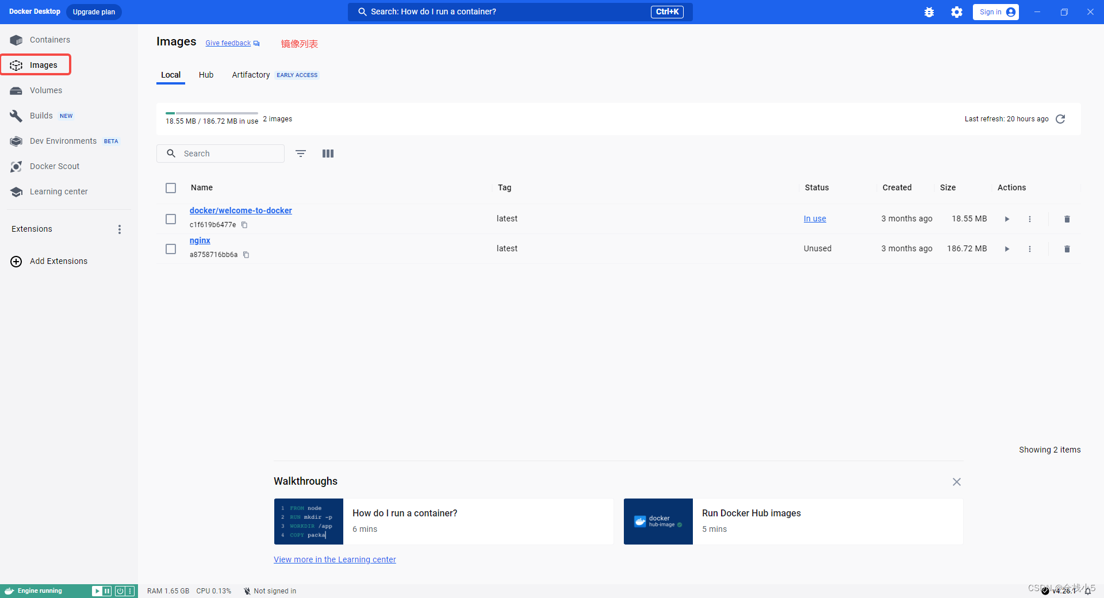Click the Not signed in indicator
The image size is (1104, 598).
tap(270, 591)
